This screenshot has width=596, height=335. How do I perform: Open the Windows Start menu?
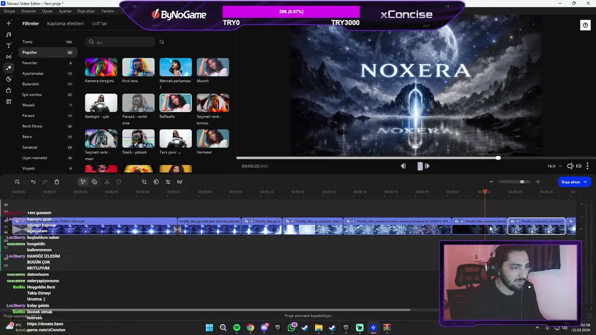tap(209, 328)
